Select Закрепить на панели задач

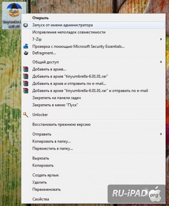pyautogui.click(x=56, y=98)
